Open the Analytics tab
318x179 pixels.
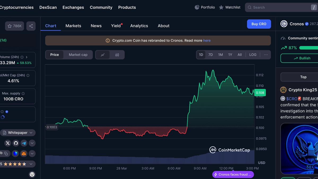pyautogui.click(x=139, y=26)
